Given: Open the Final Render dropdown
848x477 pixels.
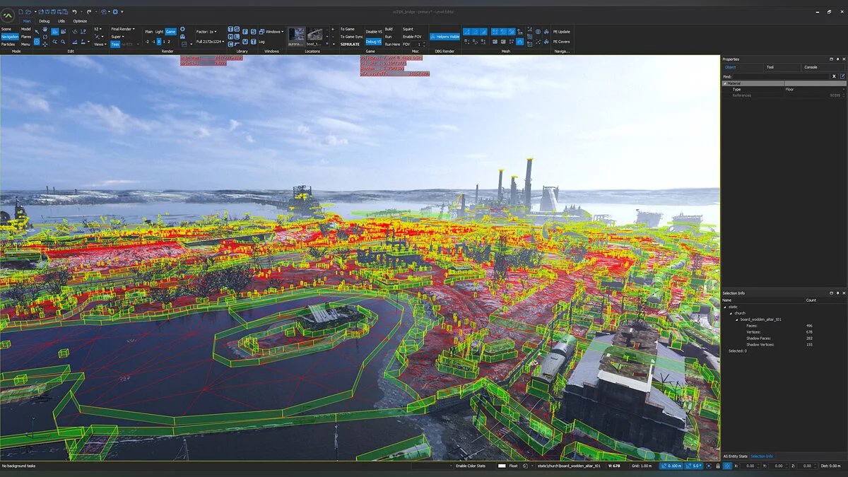Looking at the screenshot, I should pyautogui.click(x=122, y=29).
